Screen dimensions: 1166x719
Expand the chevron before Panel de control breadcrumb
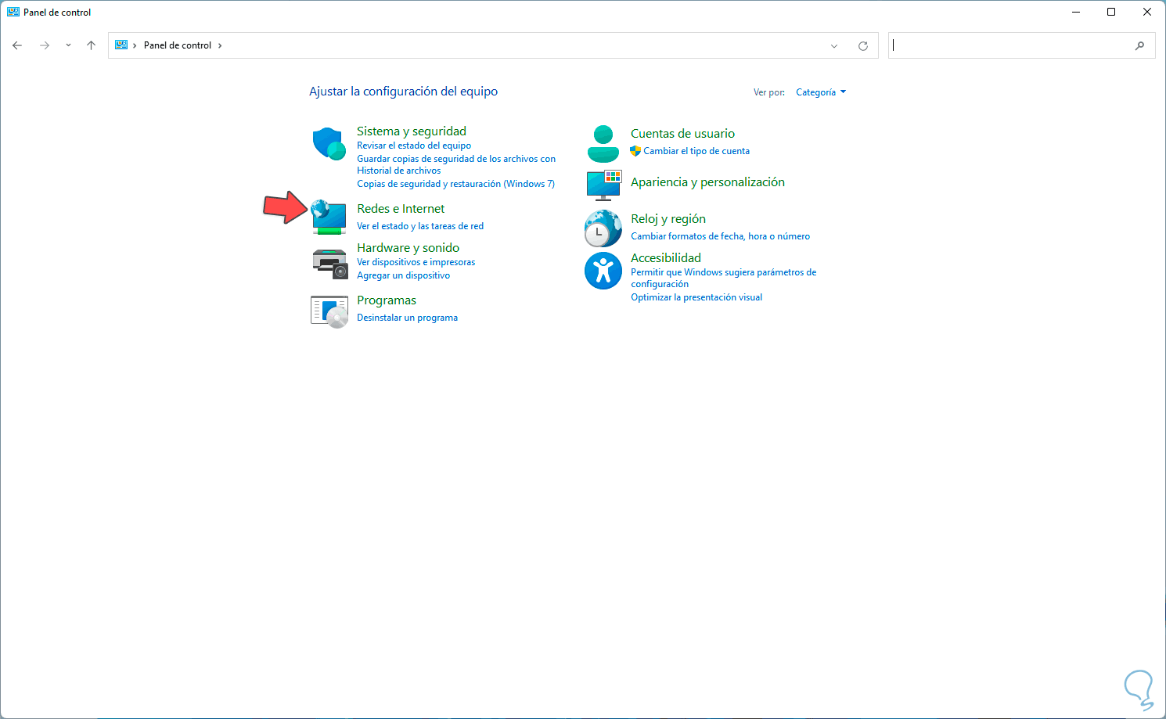pyautogui.click(x=135, y=45)
